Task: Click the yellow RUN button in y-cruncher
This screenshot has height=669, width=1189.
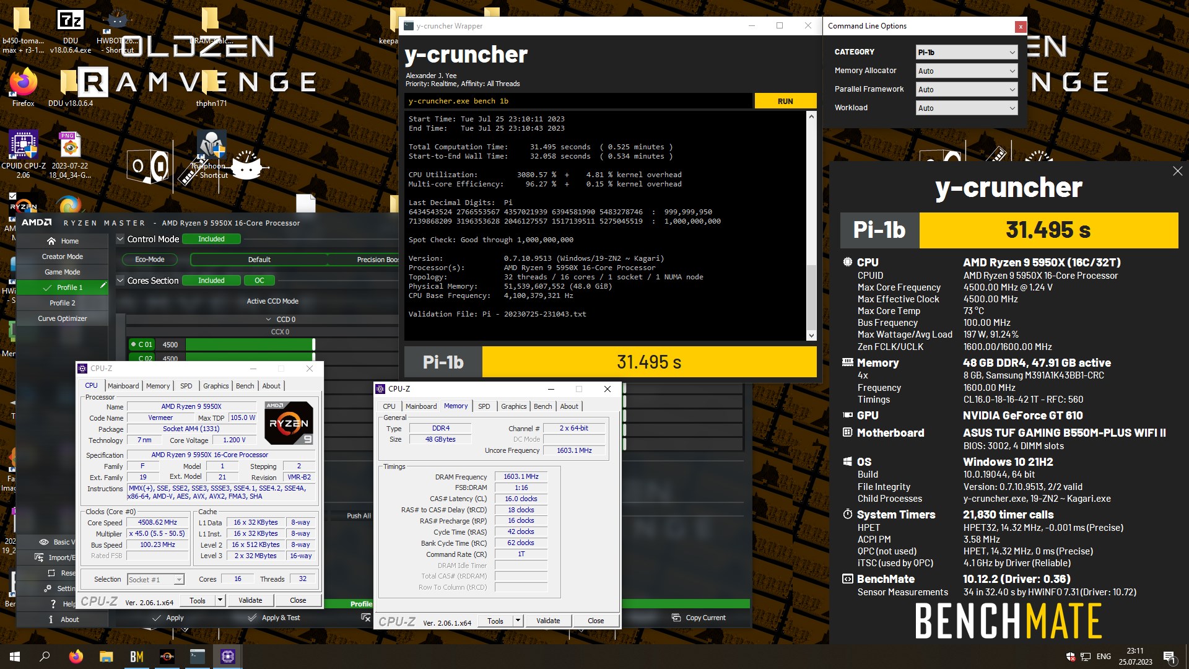Action: [785, 101]
